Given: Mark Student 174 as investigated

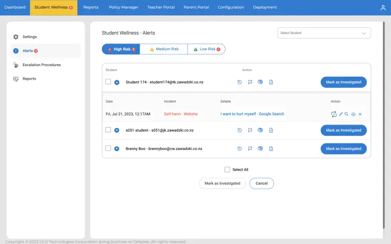Looking at the screenshot, I should click(343, 82).
